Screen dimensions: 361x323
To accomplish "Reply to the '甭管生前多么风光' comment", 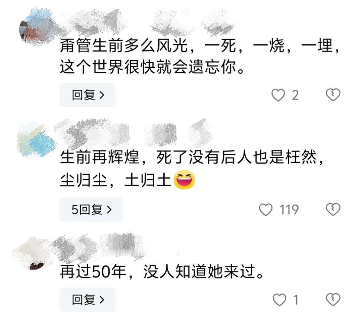I will click(x=88, y=95).
